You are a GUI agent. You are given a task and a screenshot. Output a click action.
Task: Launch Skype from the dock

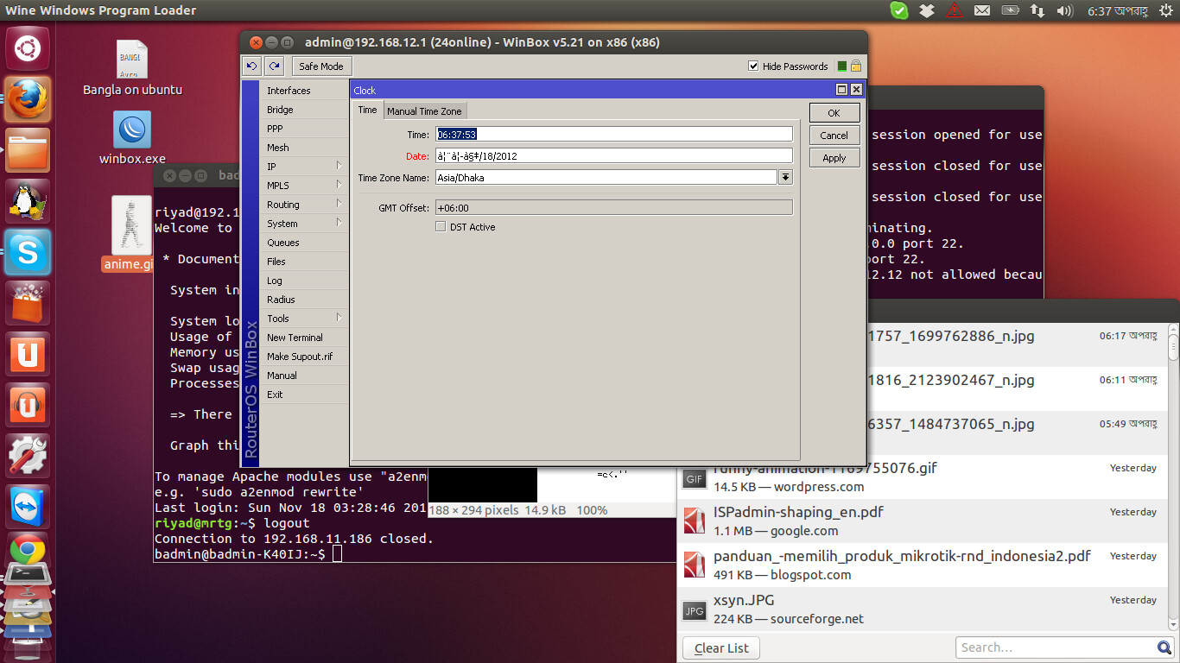coord(28,253)
